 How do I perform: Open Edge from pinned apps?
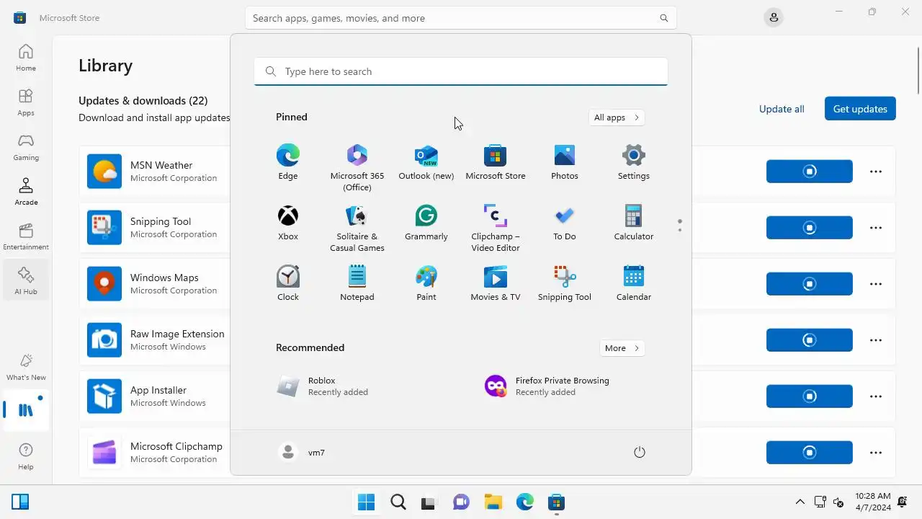pos(287,162)
